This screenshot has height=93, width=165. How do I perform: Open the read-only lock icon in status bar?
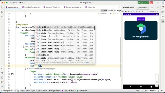coord(159,91)
